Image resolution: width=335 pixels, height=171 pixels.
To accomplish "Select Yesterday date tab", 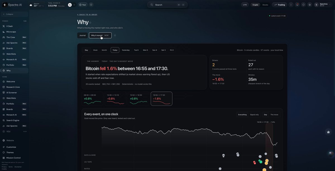I will tap(126, 50).
